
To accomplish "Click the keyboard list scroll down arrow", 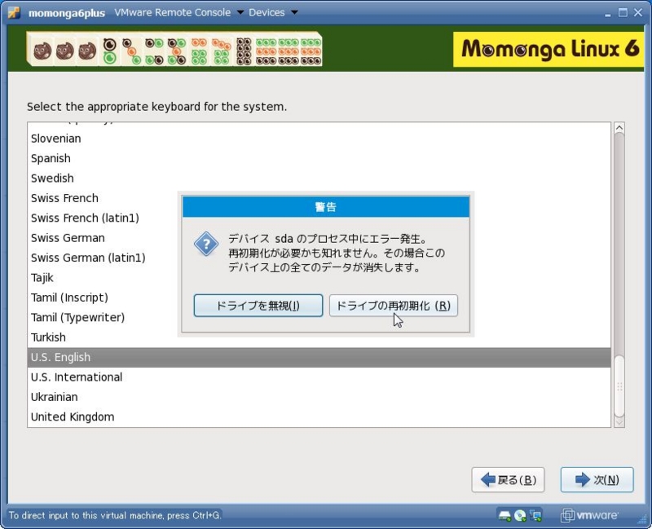I will (x=619, y=422).
